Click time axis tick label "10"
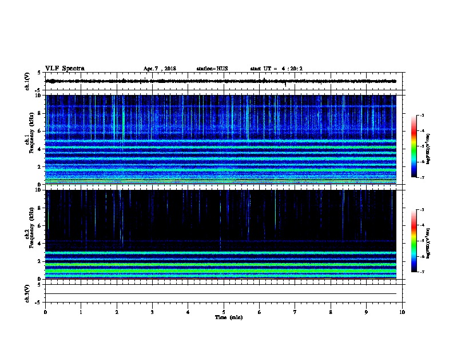The width and height of the screenshot is (453, 350). pos(402,312)
